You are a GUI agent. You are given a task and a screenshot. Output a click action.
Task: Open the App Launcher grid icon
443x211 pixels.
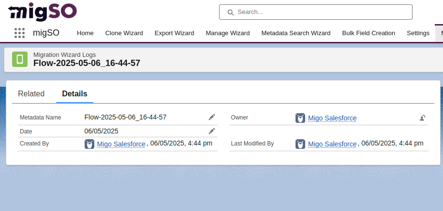19,33
